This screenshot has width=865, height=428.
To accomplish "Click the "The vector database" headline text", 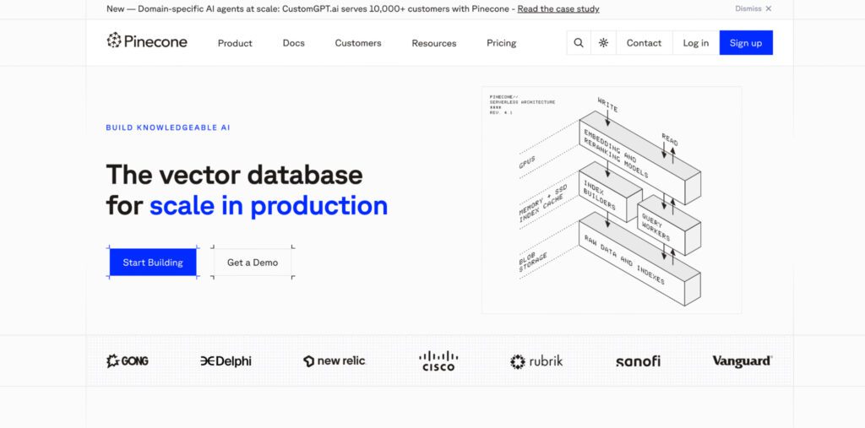I will click(235, 174).
